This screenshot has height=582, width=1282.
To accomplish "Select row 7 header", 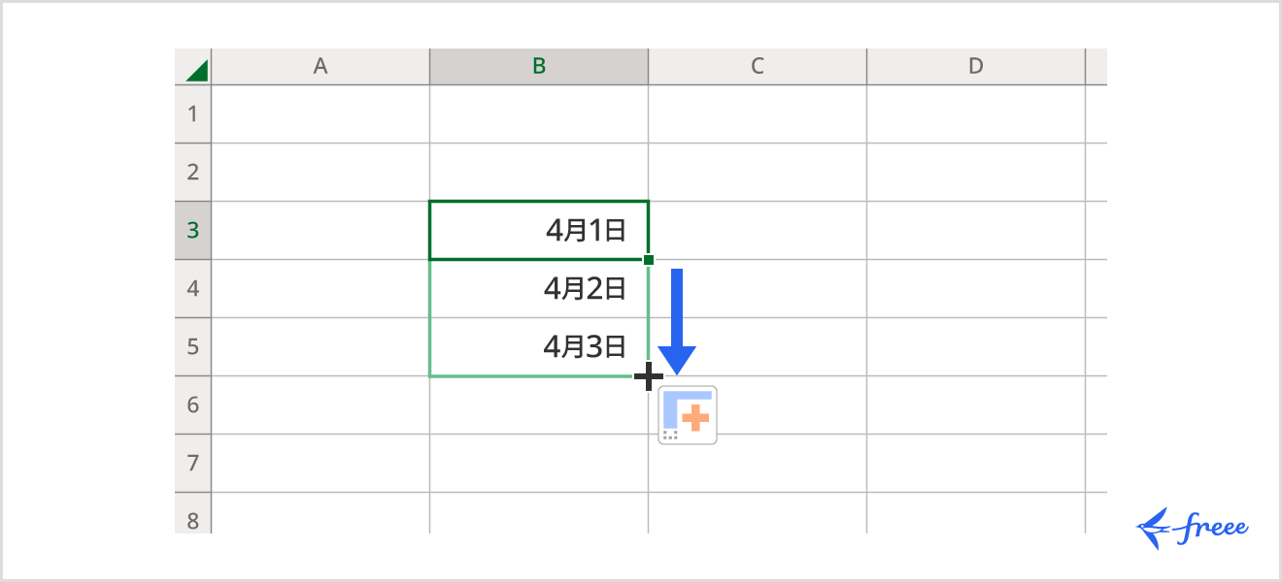I will [x=192, y=464].
